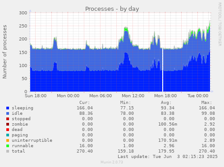
Task: Click zombie average value 100.56m
Action: click(x=168, y=124)
